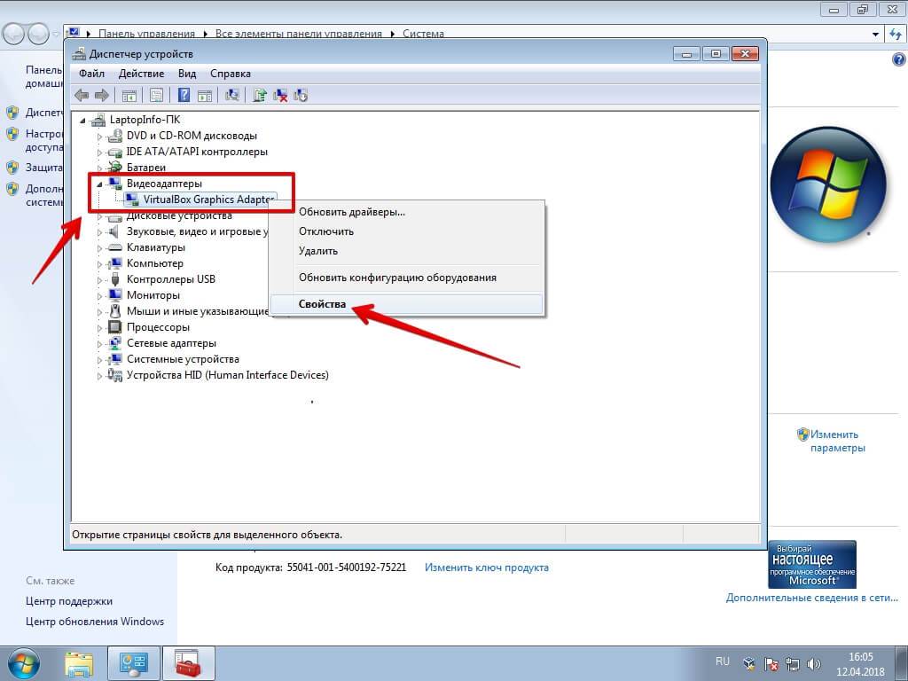Select Устройства HID (Human Interface Devices)
Screen dimensions: 908x681
pos(228,375)
